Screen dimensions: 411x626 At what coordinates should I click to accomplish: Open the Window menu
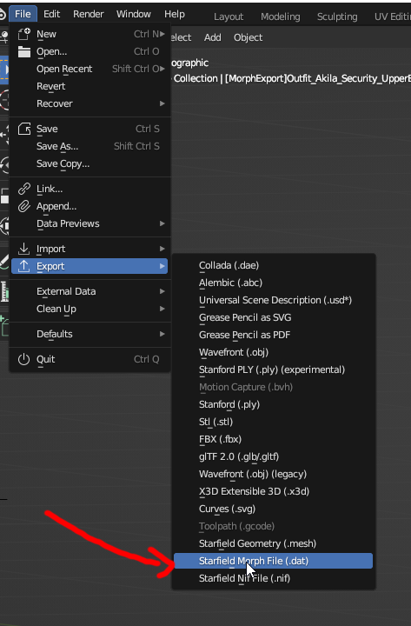(x=134, y=14)
